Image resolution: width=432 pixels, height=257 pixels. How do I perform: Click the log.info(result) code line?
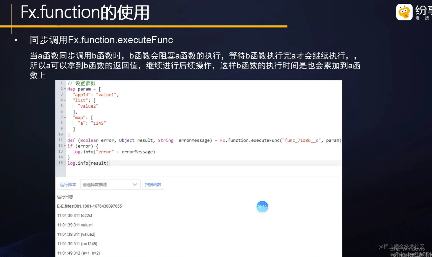88,163
